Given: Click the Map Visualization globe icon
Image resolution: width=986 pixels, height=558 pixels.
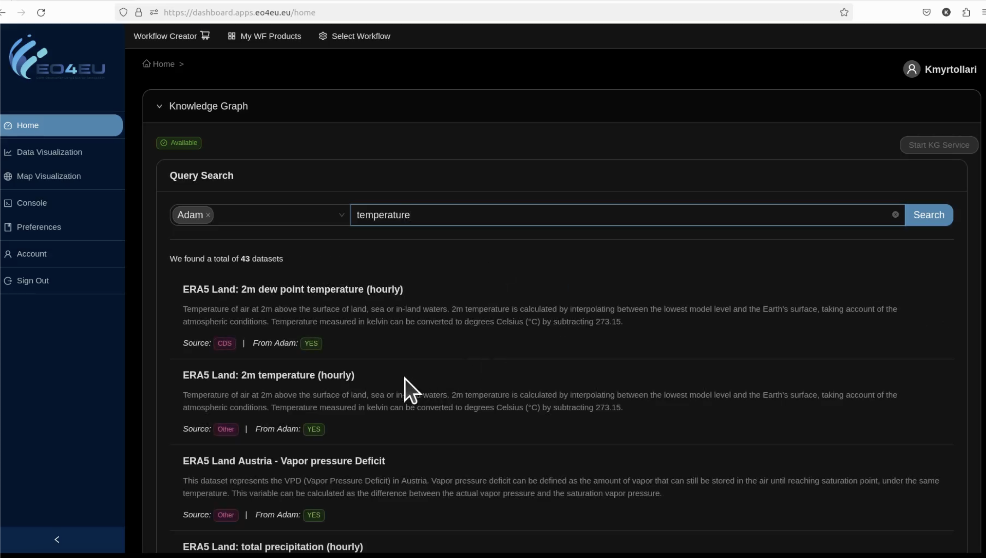Looking at the screenshot, I should pyautogui.click(x=8, y=176).
